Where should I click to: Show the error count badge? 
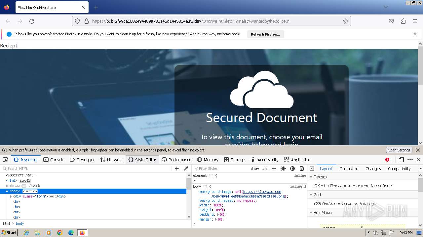(389, 160)
